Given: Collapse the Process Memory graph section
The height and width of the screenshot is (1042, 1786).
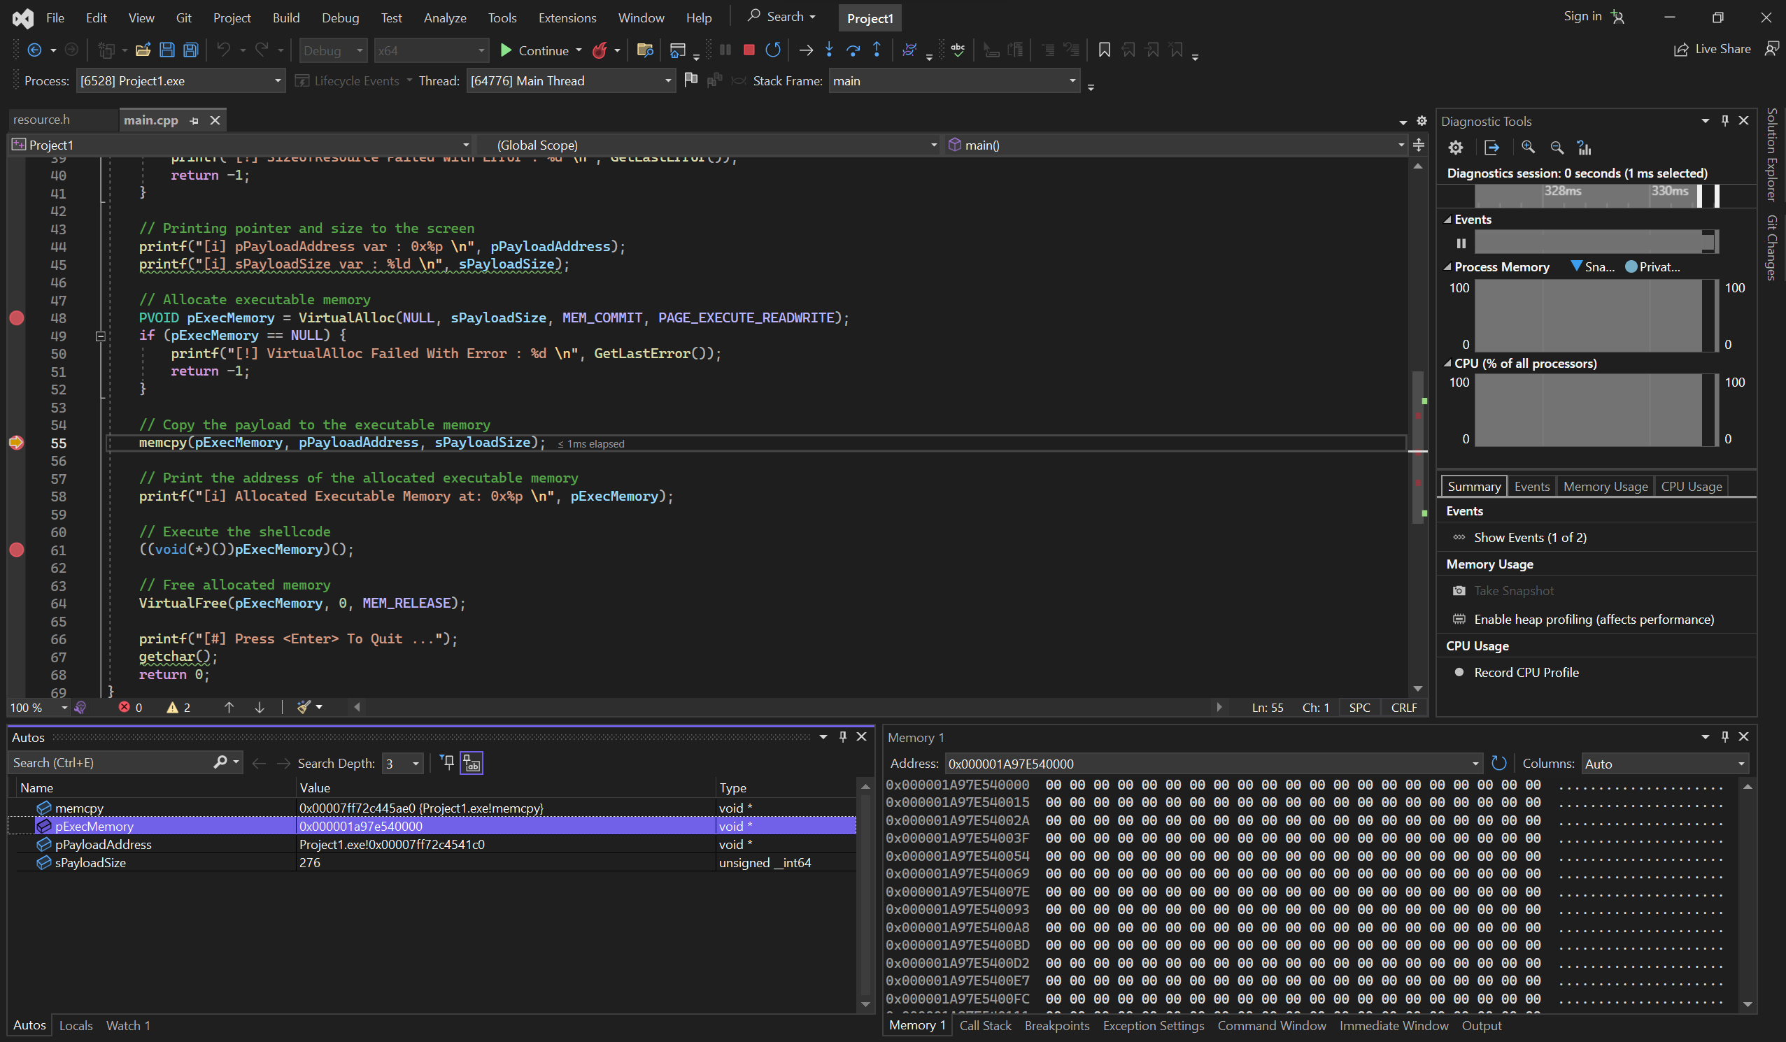Looking at the screenshot, I should click(1447, 267).
